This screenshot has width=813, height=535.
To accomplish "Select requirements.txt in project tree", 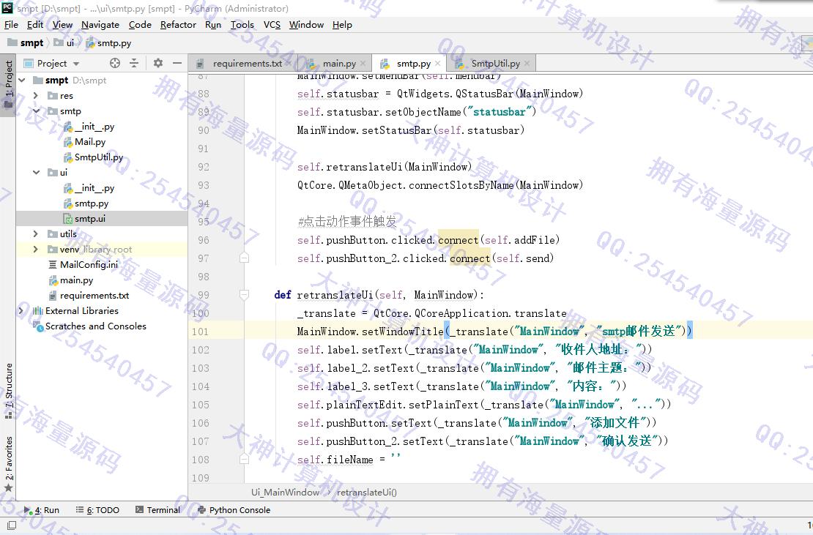I will click(94, 295).
